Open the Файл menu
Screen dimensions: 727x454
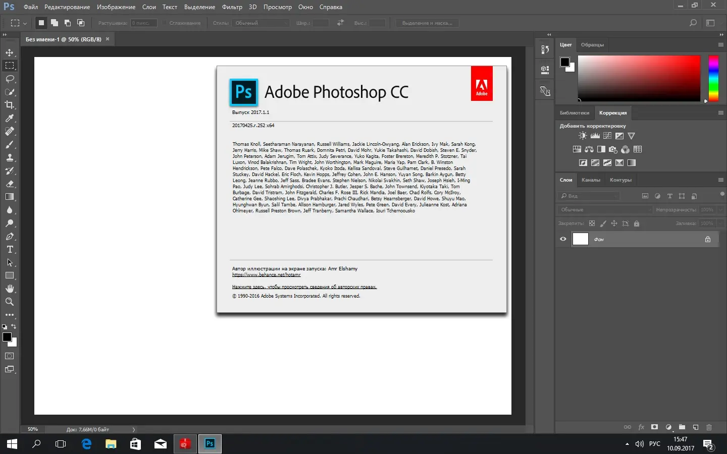[x=31, y=7]
